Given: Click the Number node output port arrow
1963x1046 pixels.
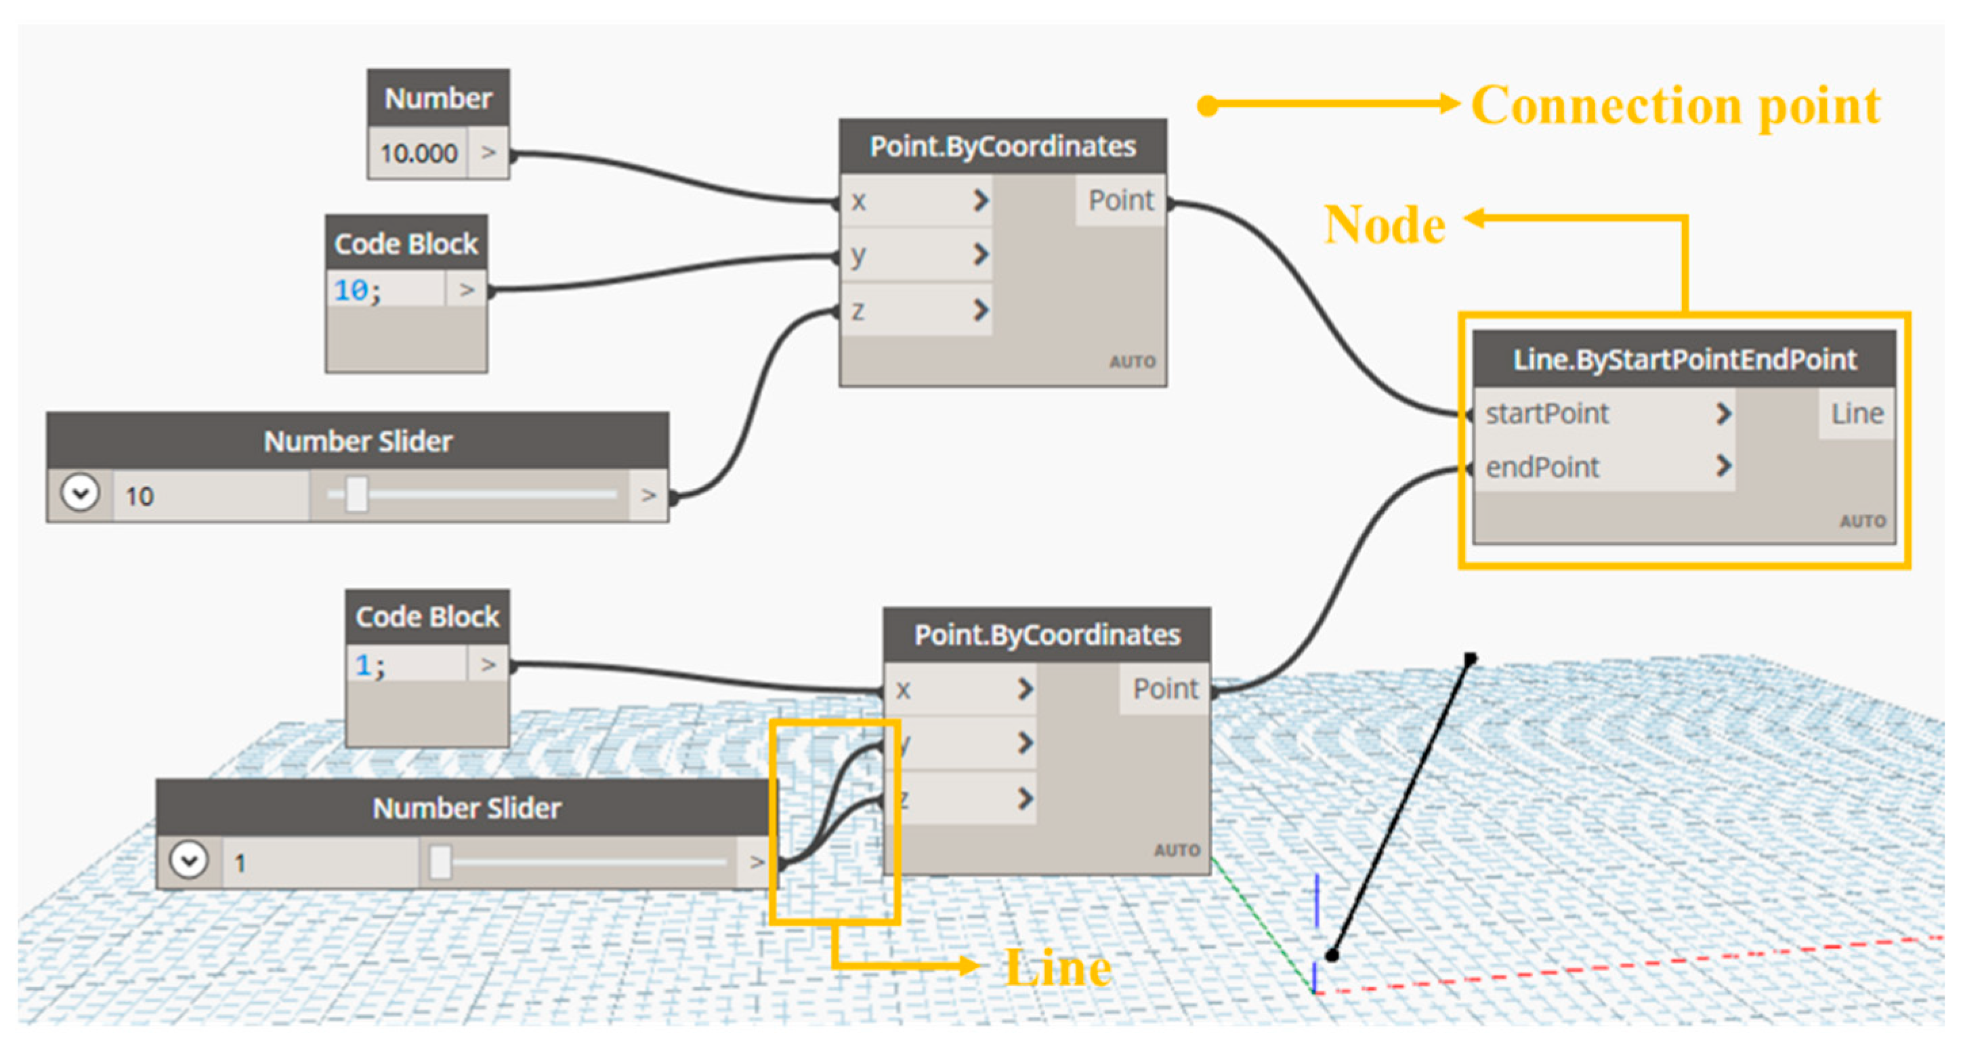Looking at the screenshot, I should click(x=488, y=153).
